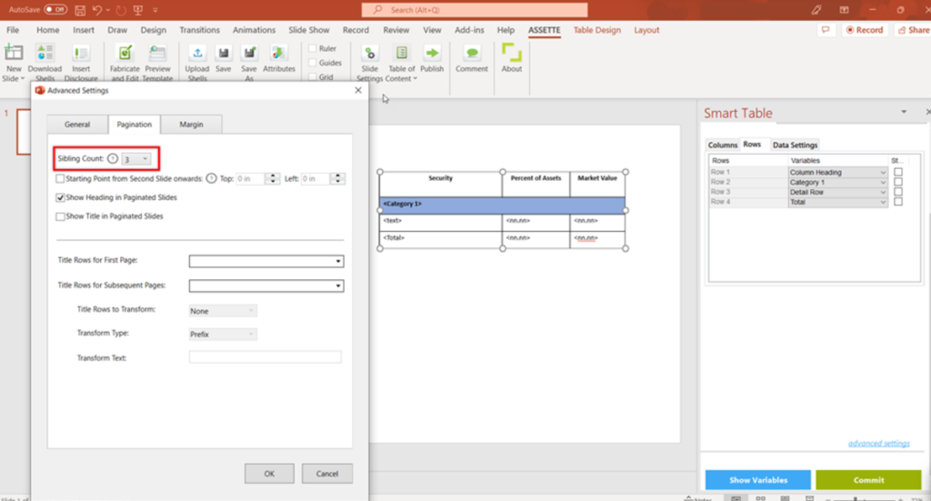The width and height of the screenshot is (931, 501).
Task: Click the present-from-beginning quick access icon
Action: (138, 10)
